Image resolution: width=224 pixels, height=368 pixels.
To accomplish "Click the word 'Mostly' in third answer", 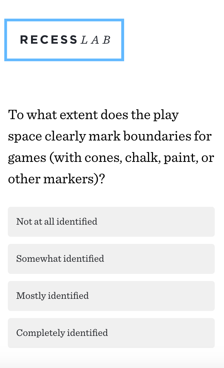I will pyautogui.click(x=31, y=296).
